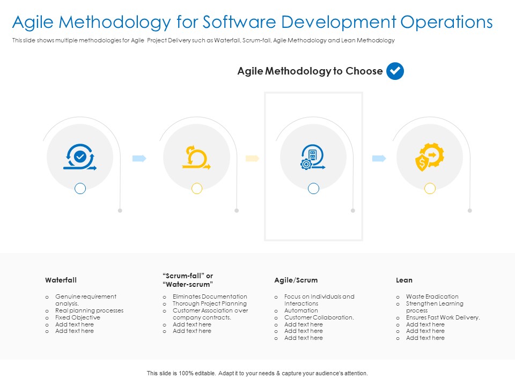This screenshot has height=386, width=515.
Task: Select the Waterfall cycle icon
Action: 80,157
